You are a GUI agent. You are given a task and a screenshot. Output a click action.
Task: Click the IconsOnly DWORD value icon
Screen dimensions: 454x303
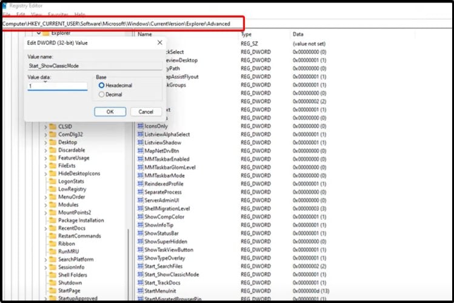click(141, 126)
